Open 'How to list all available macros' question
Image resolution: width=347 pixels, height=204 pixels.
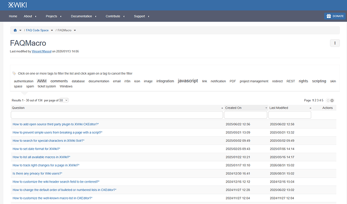pos(41,157)
